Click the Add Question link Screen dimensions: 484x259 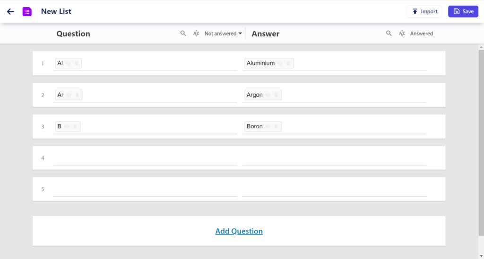click(x=239, y=231)
